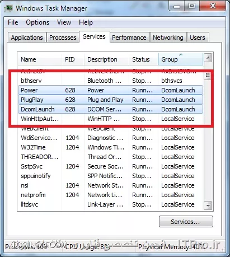This screenshot has width=230, height=257.
Task: Open the File menu
Action: click(13, 22)
